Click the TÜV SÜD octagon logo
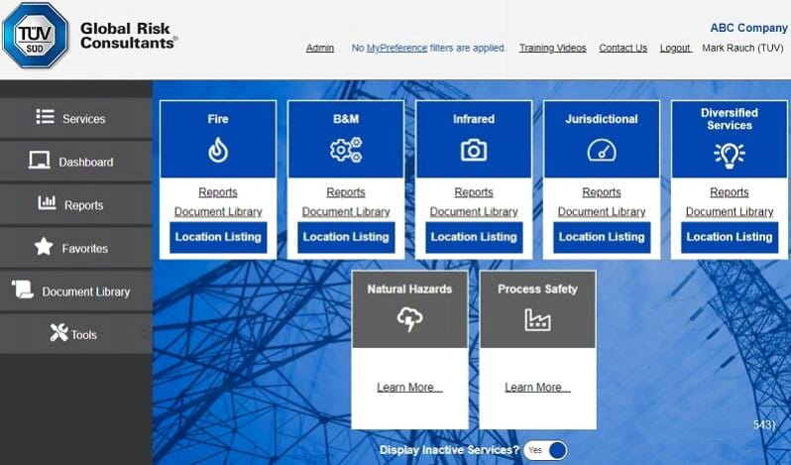Screen dimensions: 791x465 click(x=35, y=36)
